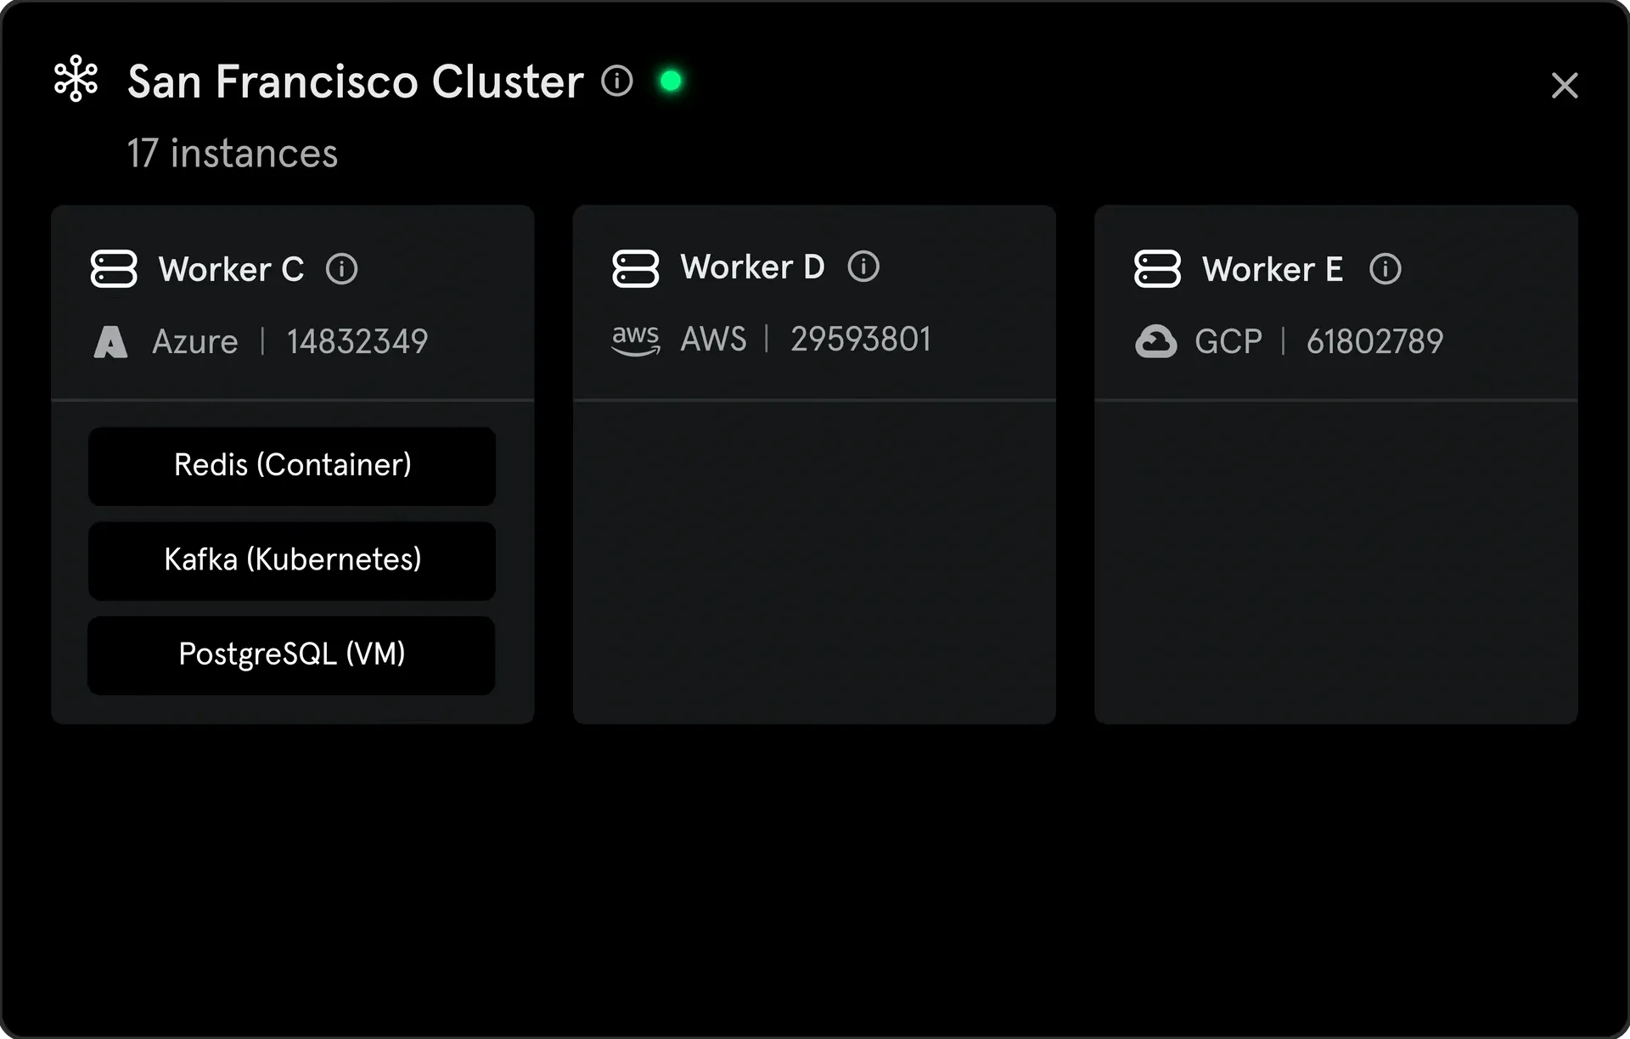Click the GCP provider label
Screen dimensions: 1630x1039
(1228, 342)
